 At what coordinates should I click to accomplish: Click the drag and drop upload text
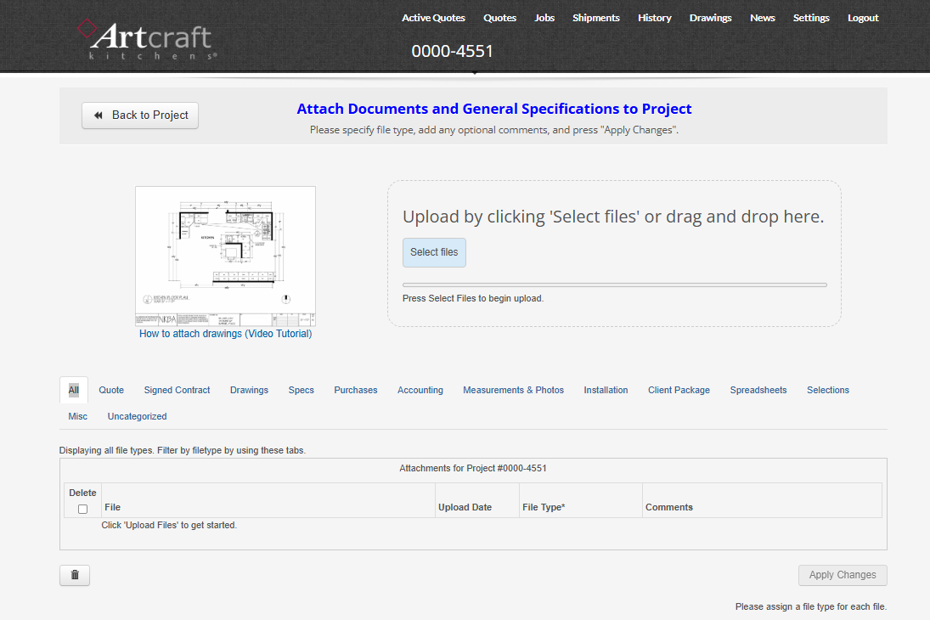click(613, 217)
